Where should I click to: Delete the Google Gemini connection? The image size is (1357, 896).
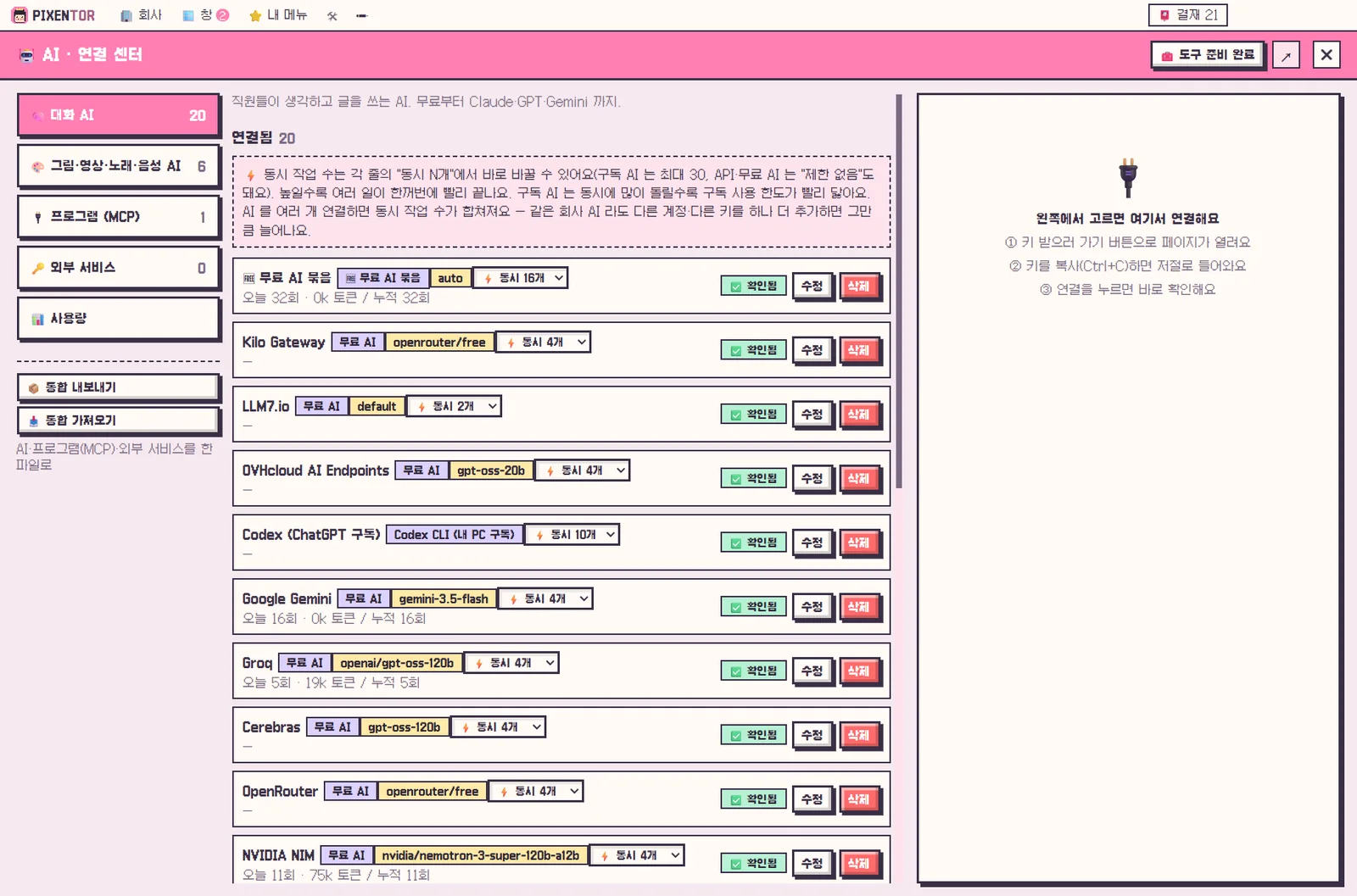[x=858, y=607]
